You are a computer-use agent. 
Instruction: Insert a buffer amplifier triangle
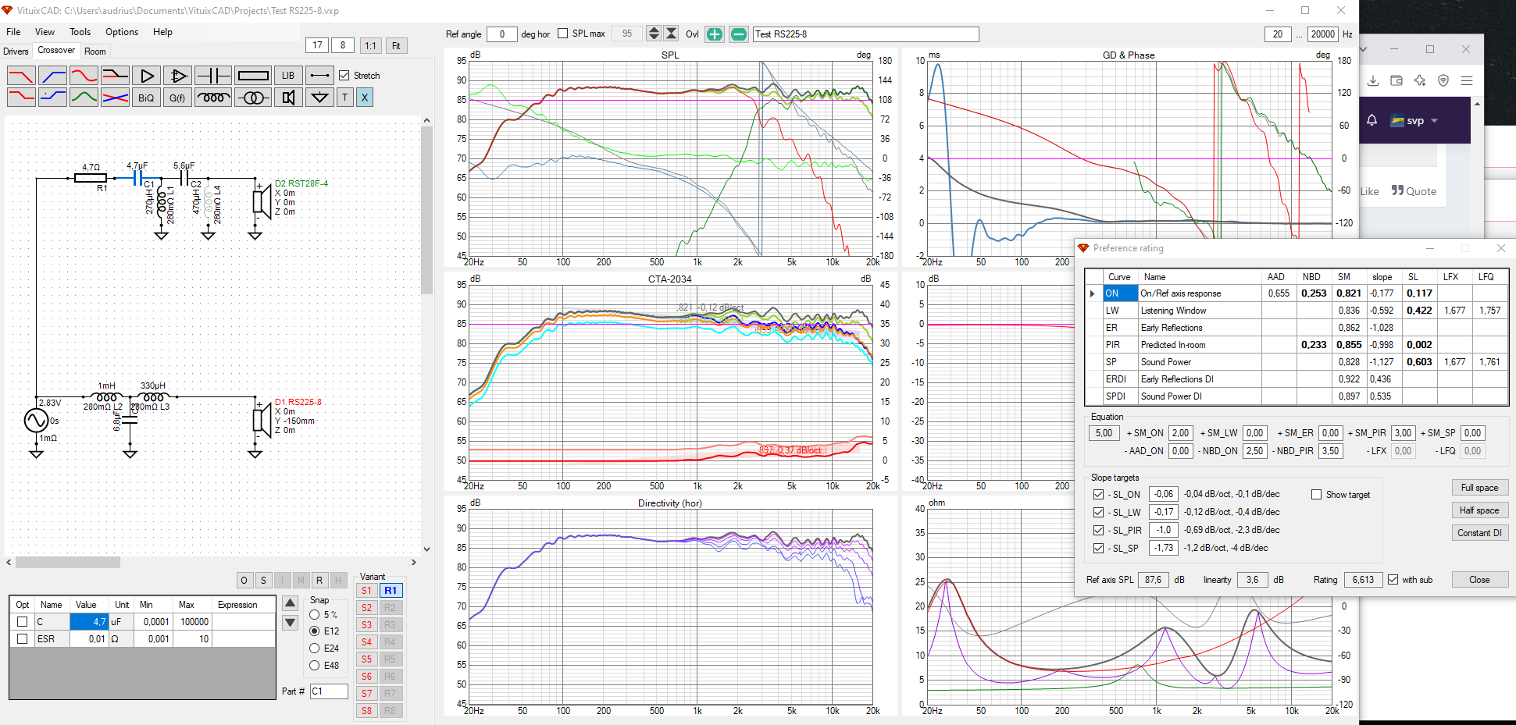click(x=146, y=76)
